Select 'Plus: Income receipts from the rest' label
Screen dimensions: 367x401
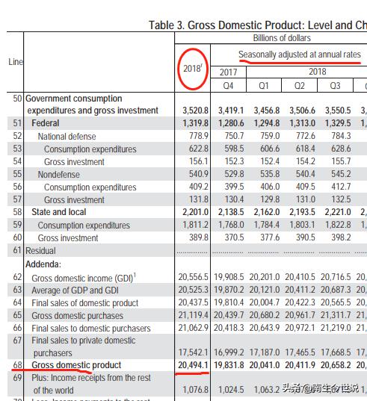coord(91,378)
